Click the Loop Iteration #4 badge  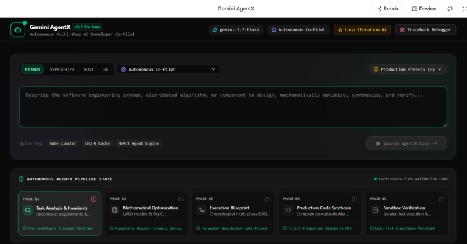pos(362,29)
